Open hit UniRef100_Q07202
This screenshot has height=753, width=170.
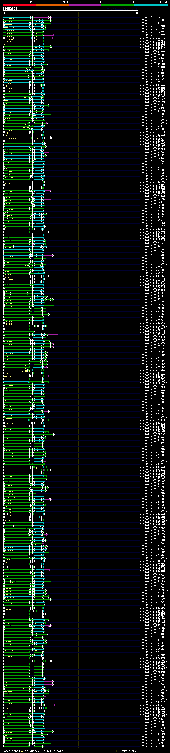coord(152,20)
